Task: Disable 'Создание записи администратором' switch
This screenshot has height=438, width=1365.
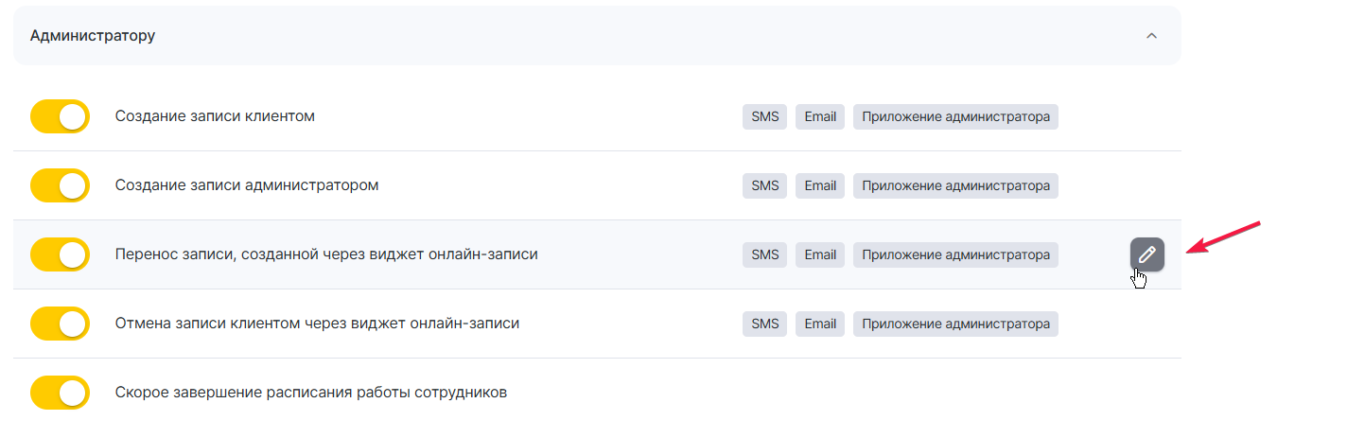Action: click(x=60, y=185)
